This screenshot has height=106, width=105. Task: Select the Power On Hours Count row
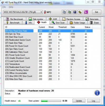pyautogui.click(x=49, y=46)
